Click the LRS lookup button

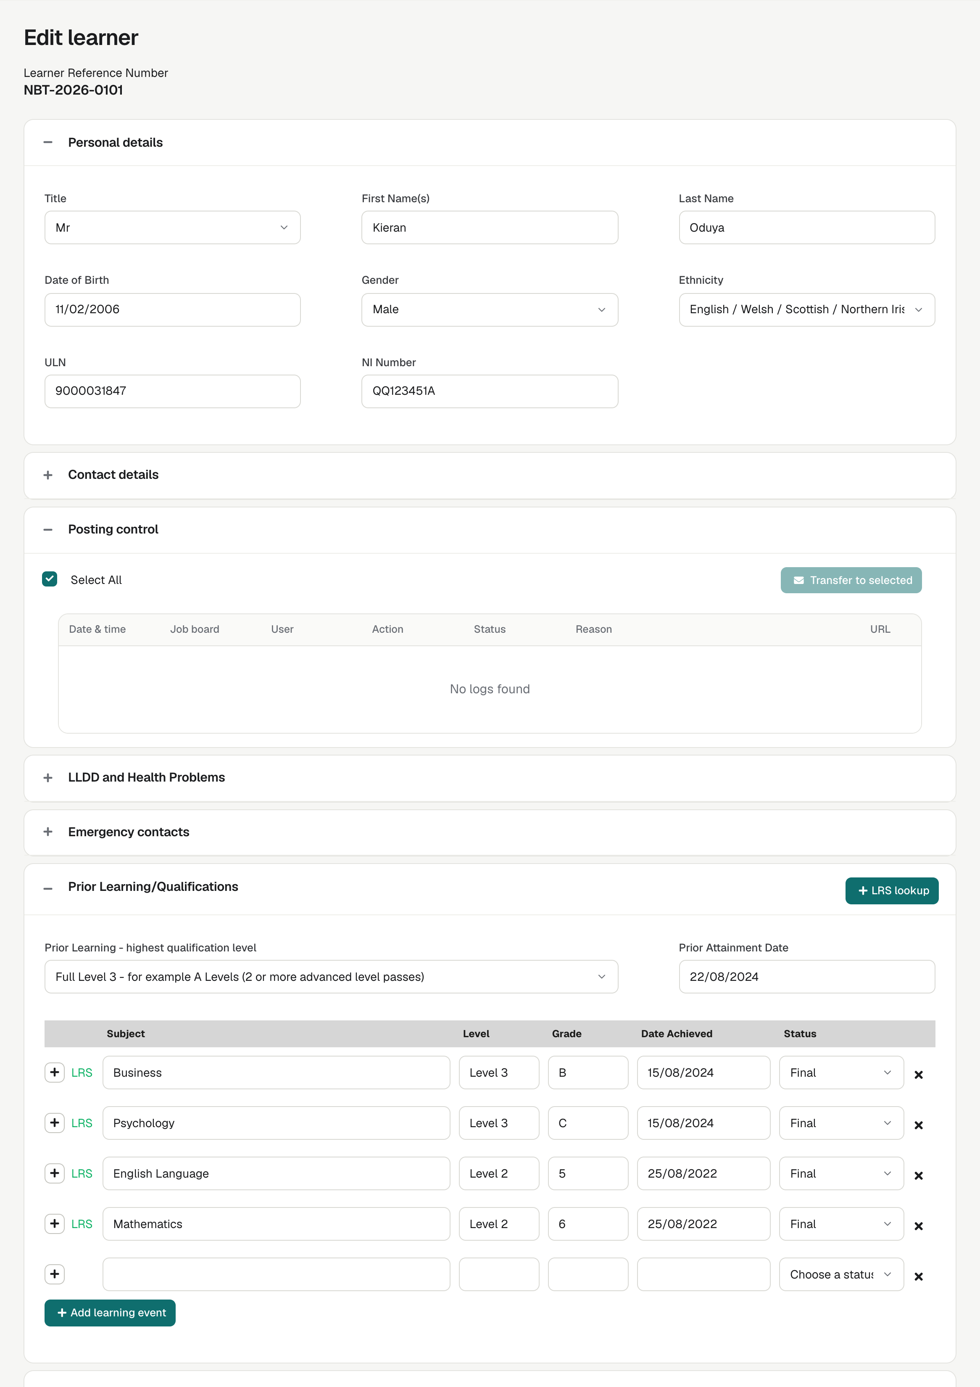click(892, 890)
